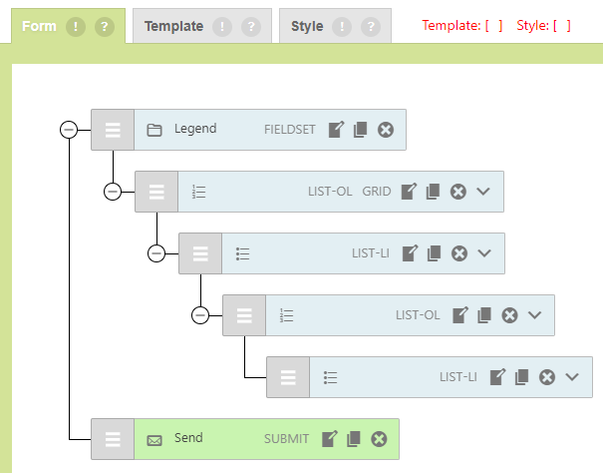Click the Template tab help question icon

tap(250, 27)
